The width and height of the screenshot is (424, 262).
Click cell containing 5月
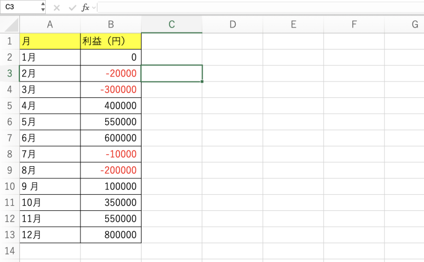point(50,122)
